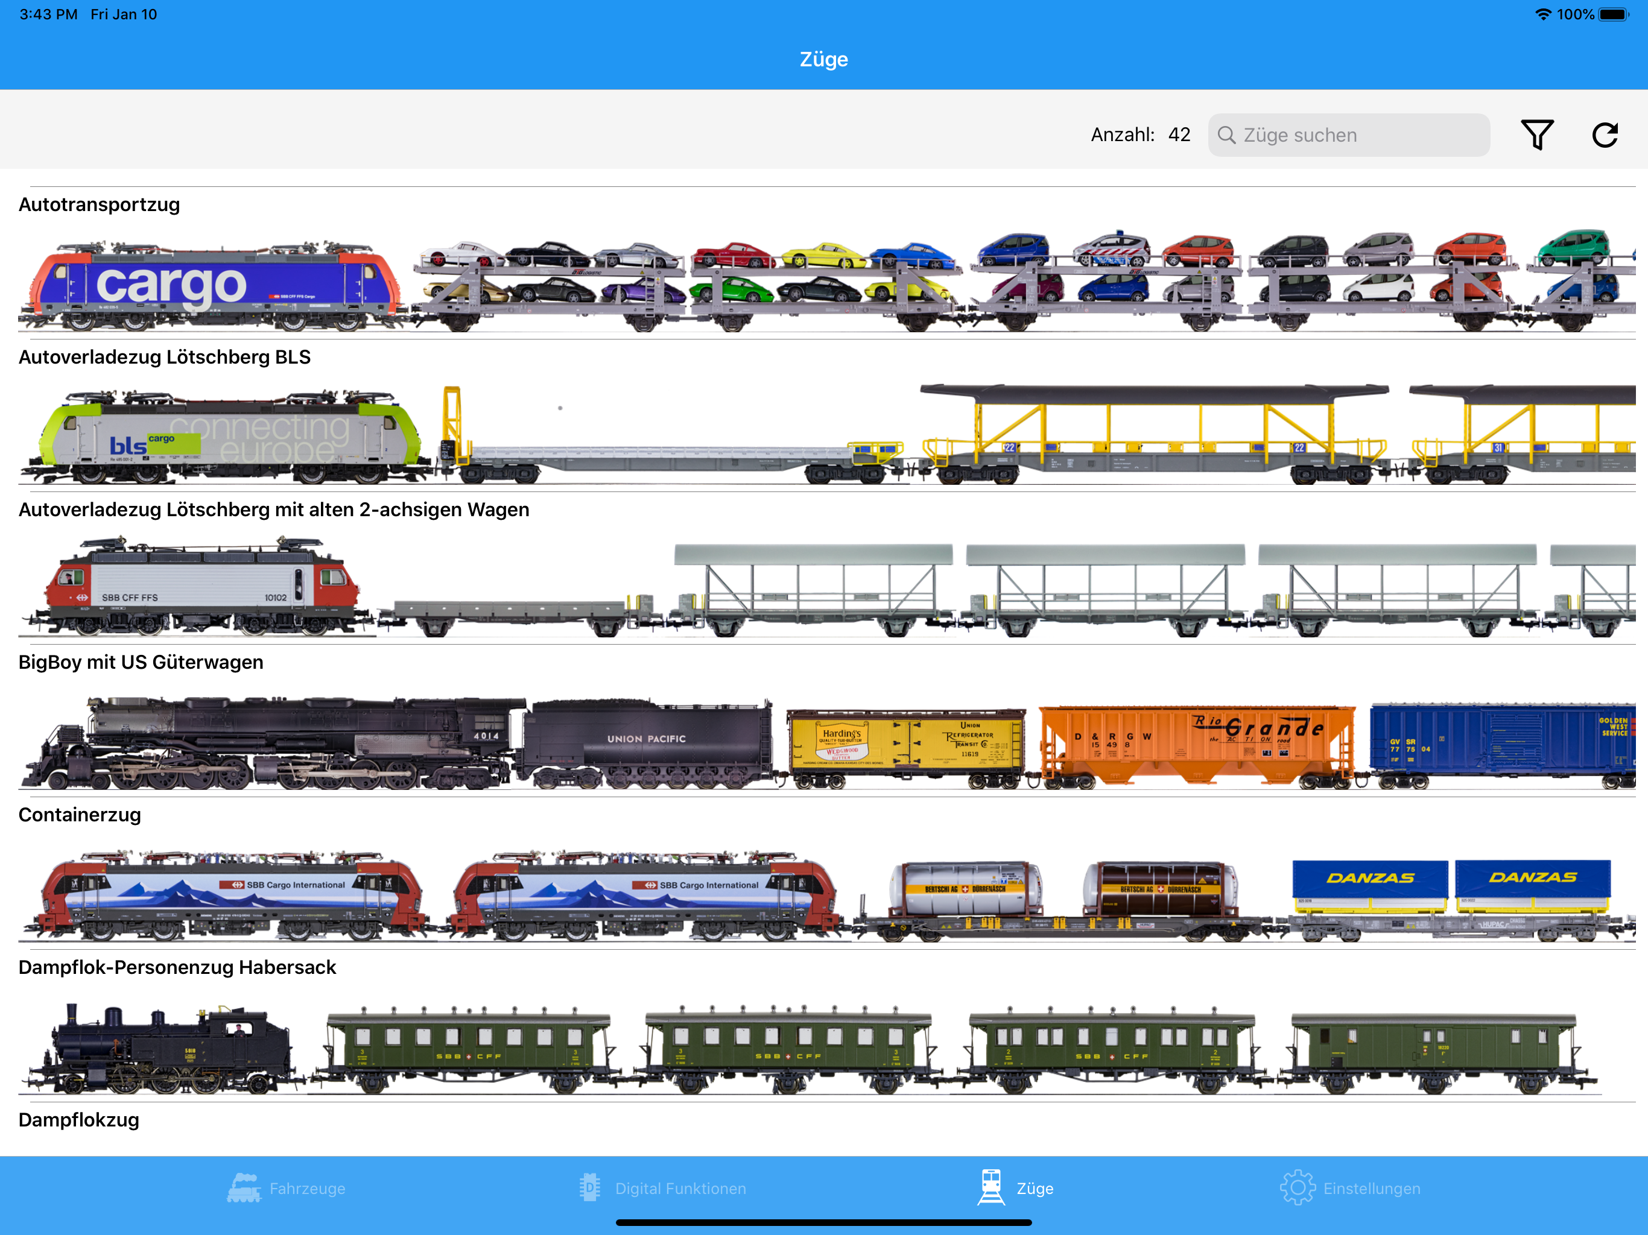This screenshot has width=1648, height=1235.
Task: Tap the orange Rio Grande hopper car
Action: [1197, 747]
